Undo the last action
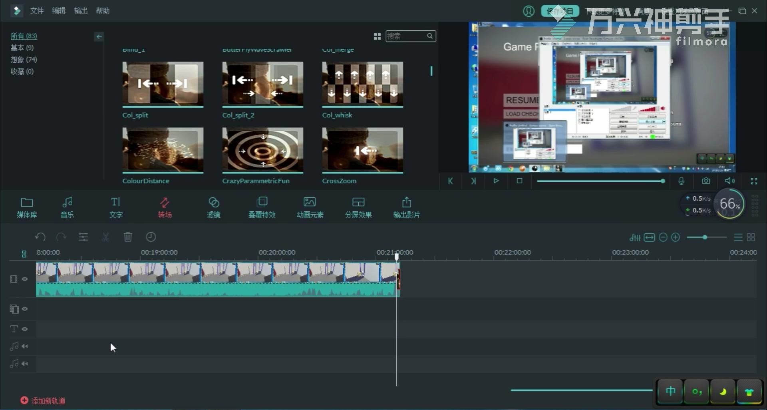Screen dimensions: 767x410 coord(40,237)
